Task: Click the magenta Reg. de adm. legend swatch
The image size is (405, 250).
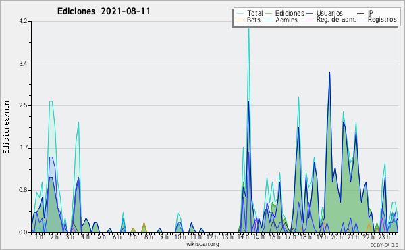Action: [309, 20]
